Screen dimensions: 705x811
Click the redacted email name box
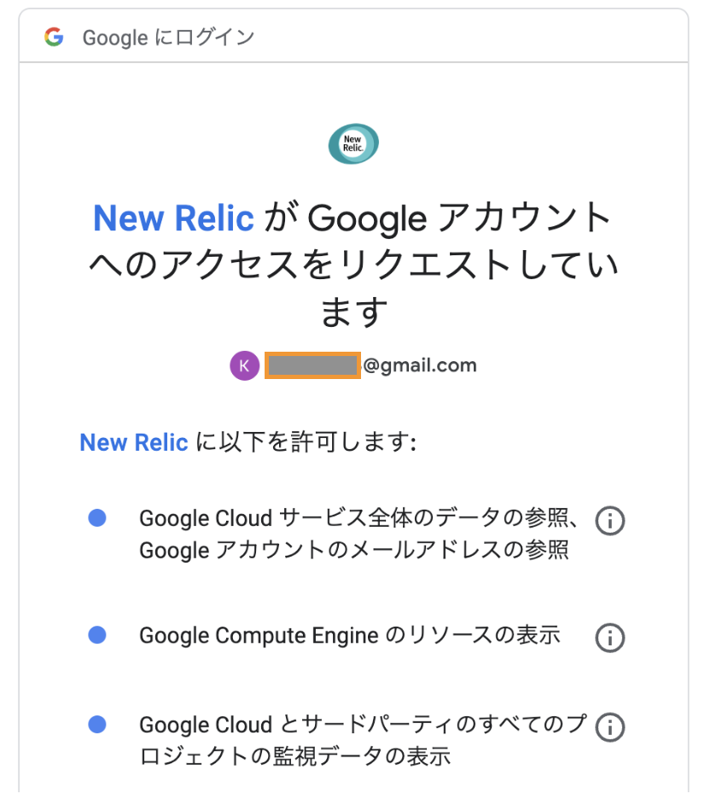(x=312, y=366)
